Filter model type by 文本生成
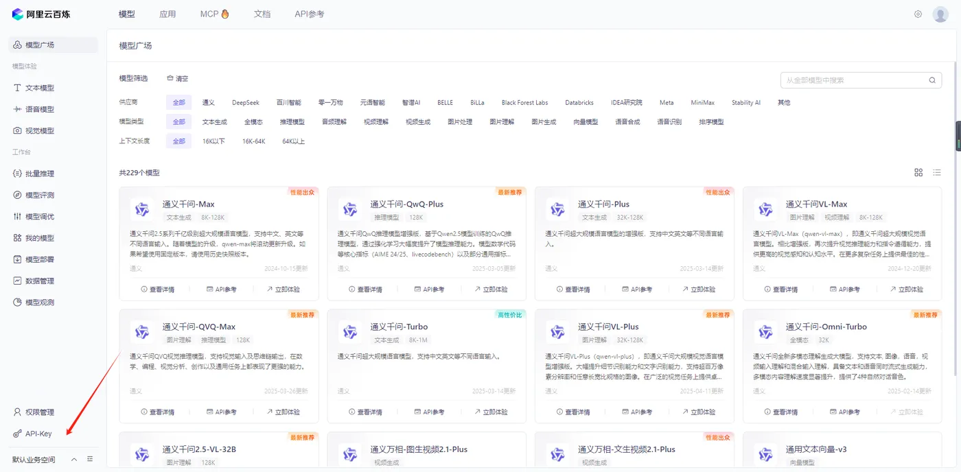Image resolution: width=961 pixels, height=472 pixels. [x=215, y=121]
